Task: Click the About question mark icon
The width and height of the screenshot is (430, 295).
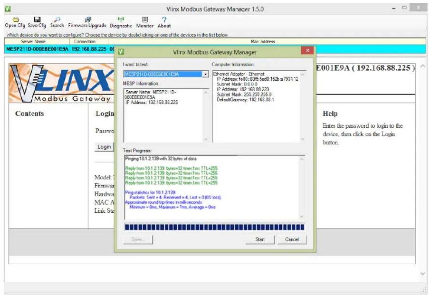Action: pos(164,19)
